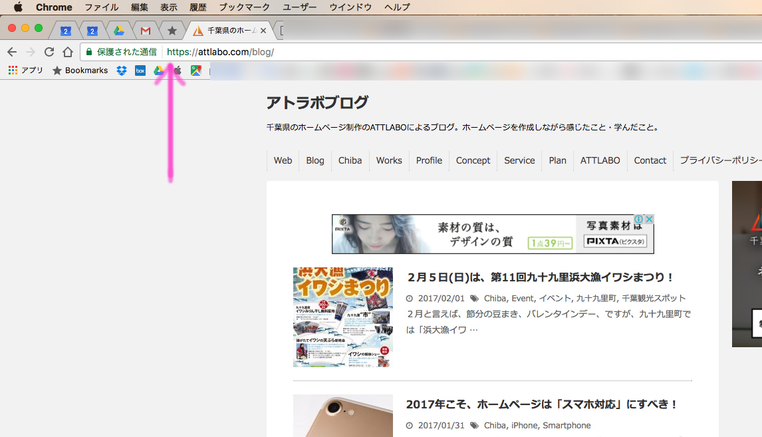
Task: Open the スマホ対応 post iPhone thumbnail
Action: point(343,416)
